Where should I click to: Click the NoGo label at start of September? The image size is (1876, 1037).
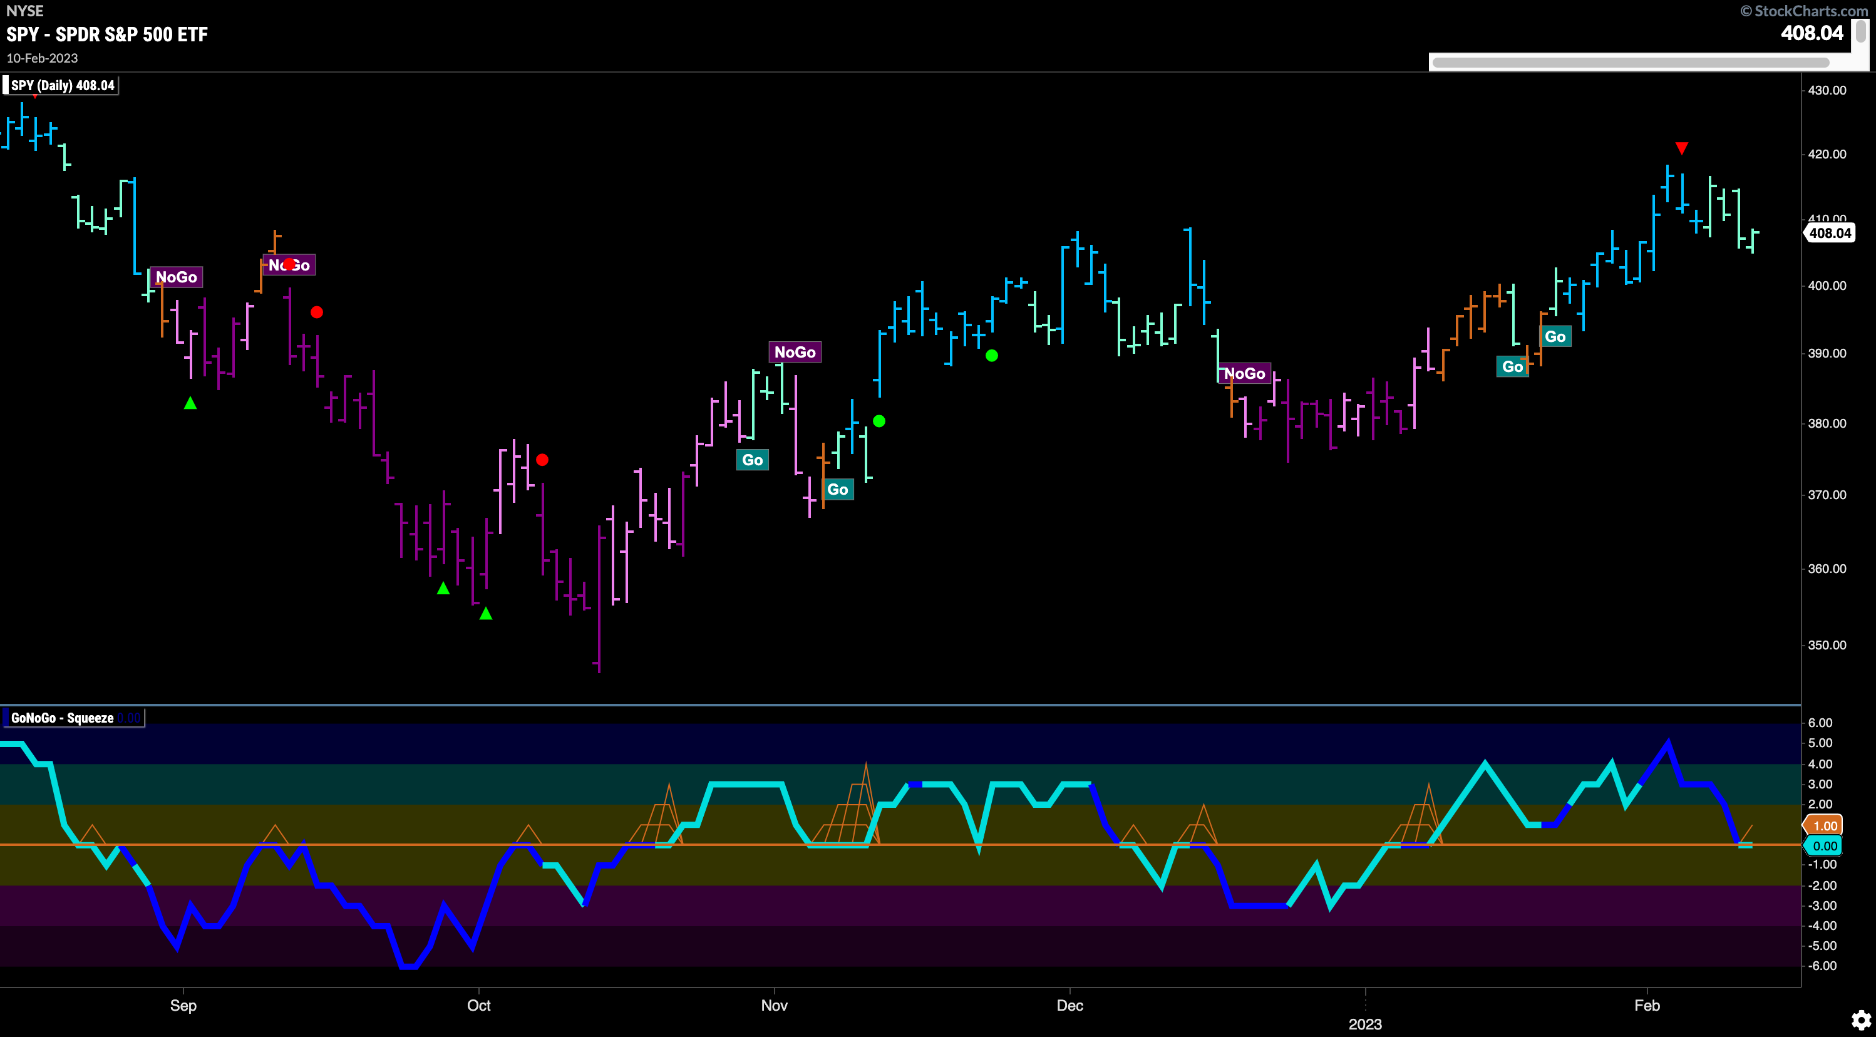(176, 277)
